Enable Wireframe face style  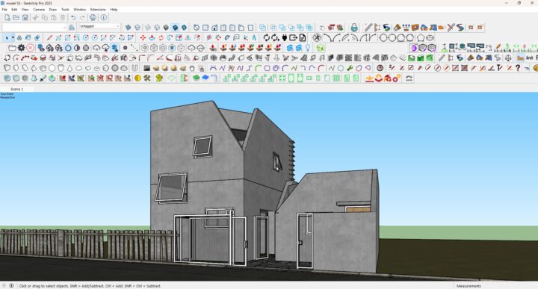pyautogui.click(x=147, y=28)
